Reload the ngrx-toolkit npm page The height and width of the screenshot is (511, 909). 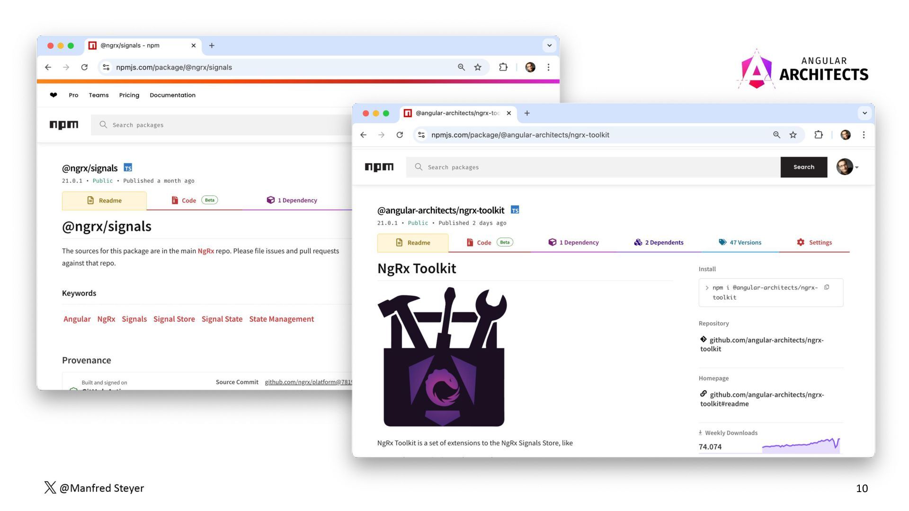(x=400, y=135)
